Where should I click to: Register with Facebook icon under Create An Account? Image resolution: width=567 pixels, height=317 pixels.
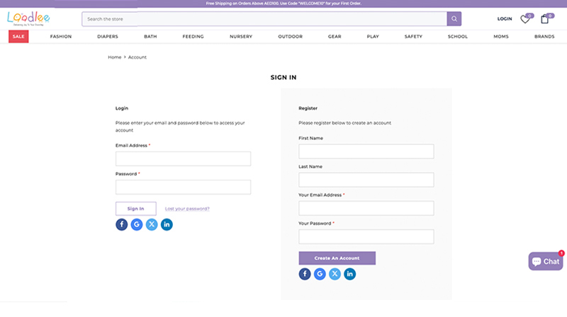305,274
